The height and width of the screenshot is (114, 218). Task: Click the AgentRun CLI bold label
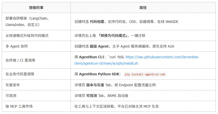click(x=92, y=57)
